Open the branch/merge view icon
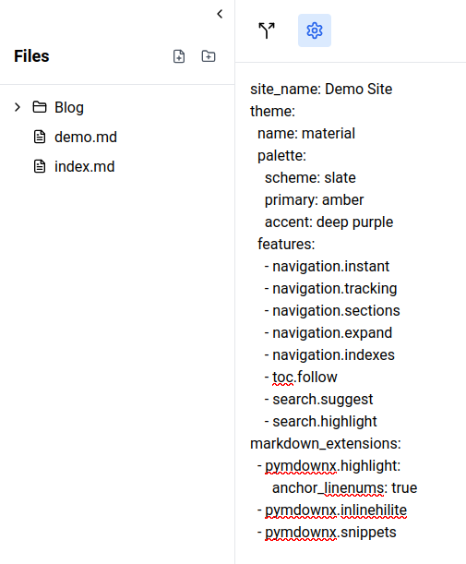This screenshot has width=466, height=564. [x=267, y=30]
